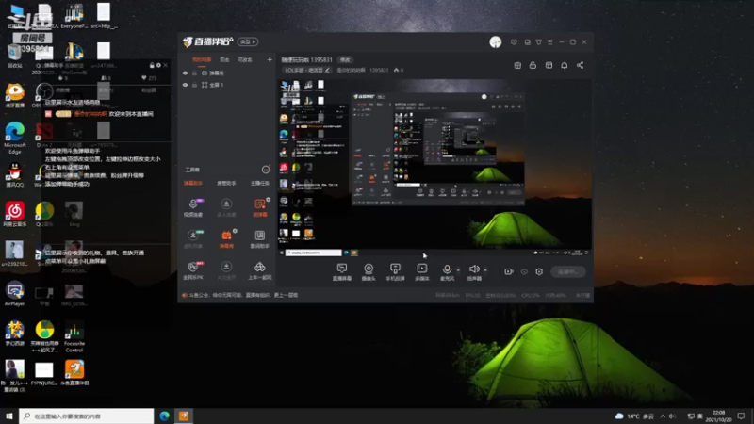Add a 多媒体 multimedia source
Screen dimensions: 754x424
[421, 271]
